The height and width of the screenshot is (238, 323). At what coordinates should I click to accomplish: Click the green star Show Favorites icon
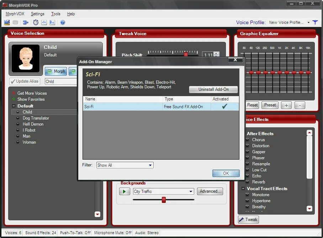click(14, 99)
